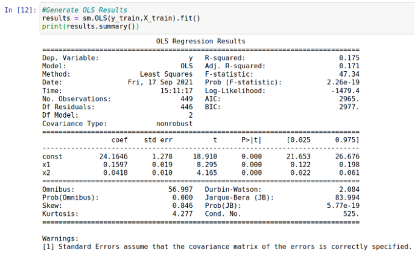Click x1 std err 0.019

pyautogui.click(x=162, y=165)
